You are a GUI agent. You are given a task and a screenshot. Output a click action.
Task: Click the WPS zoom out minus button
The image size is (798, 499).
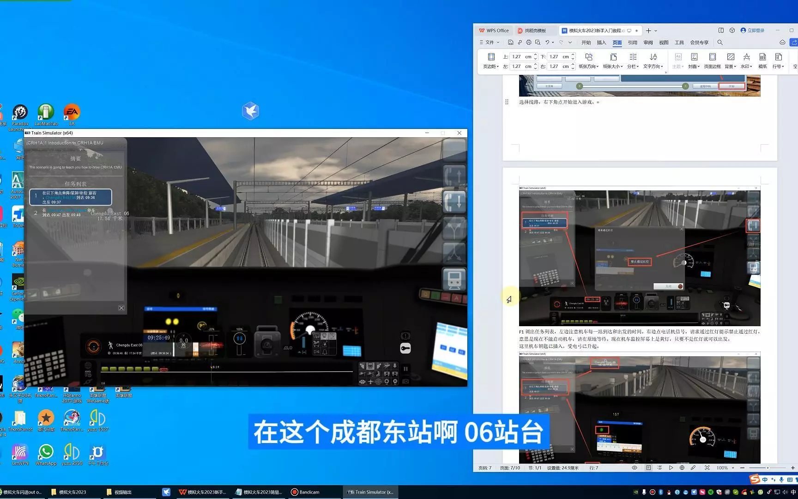(x=742, y=468)
